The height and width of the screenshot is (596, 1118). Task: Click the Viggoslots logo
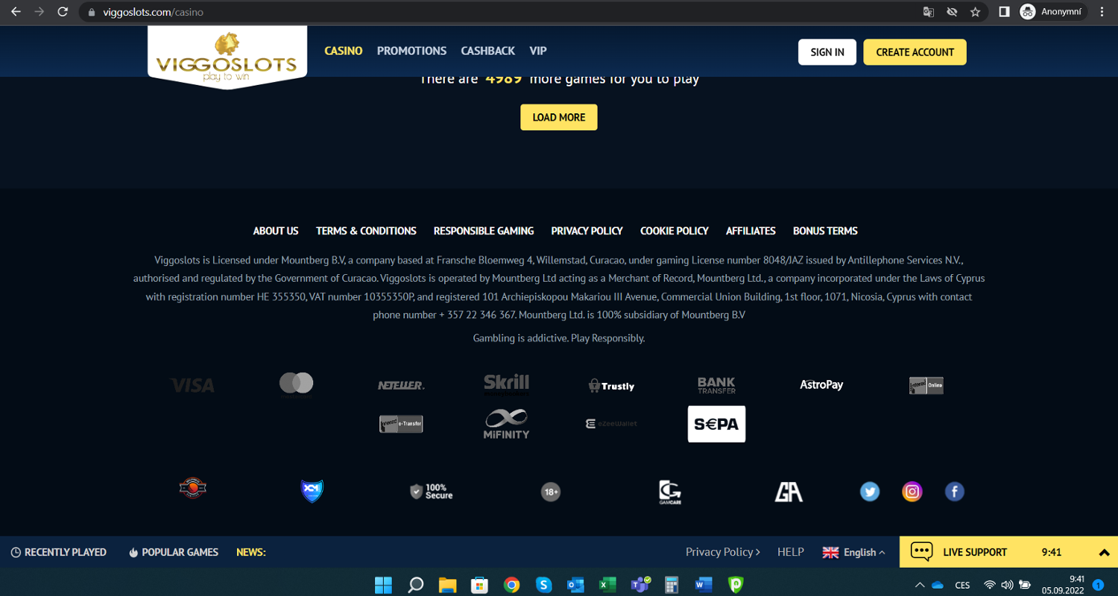tap(227, 57)
